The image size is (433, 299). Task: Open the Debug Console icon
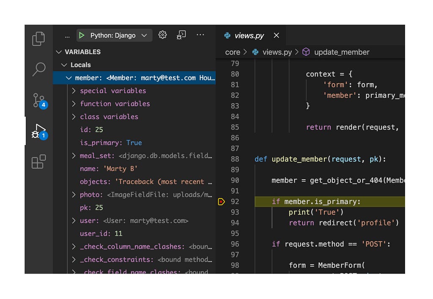(x=181, y=35)
